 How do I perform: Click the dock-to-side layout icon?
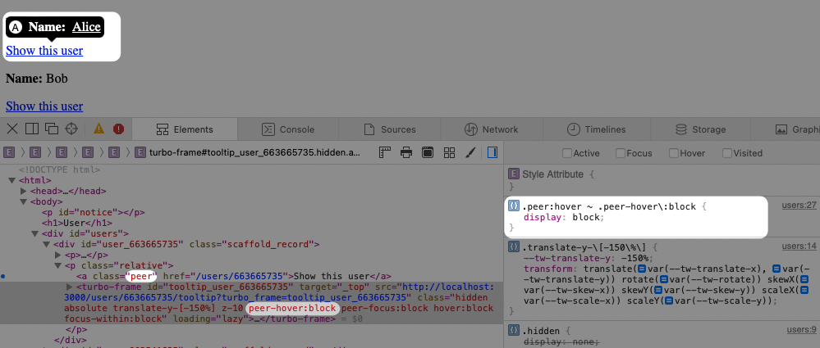[x=32, y=129]
